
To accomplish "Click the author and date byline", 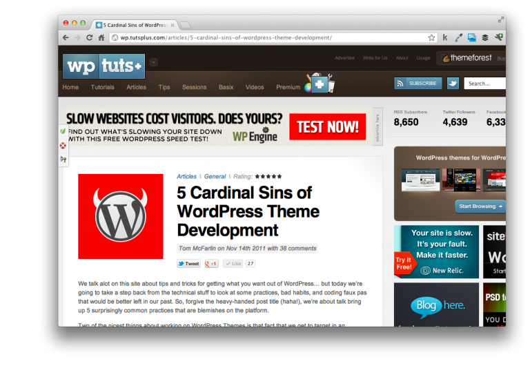I will pyautogui.click(x=248, y=249).
